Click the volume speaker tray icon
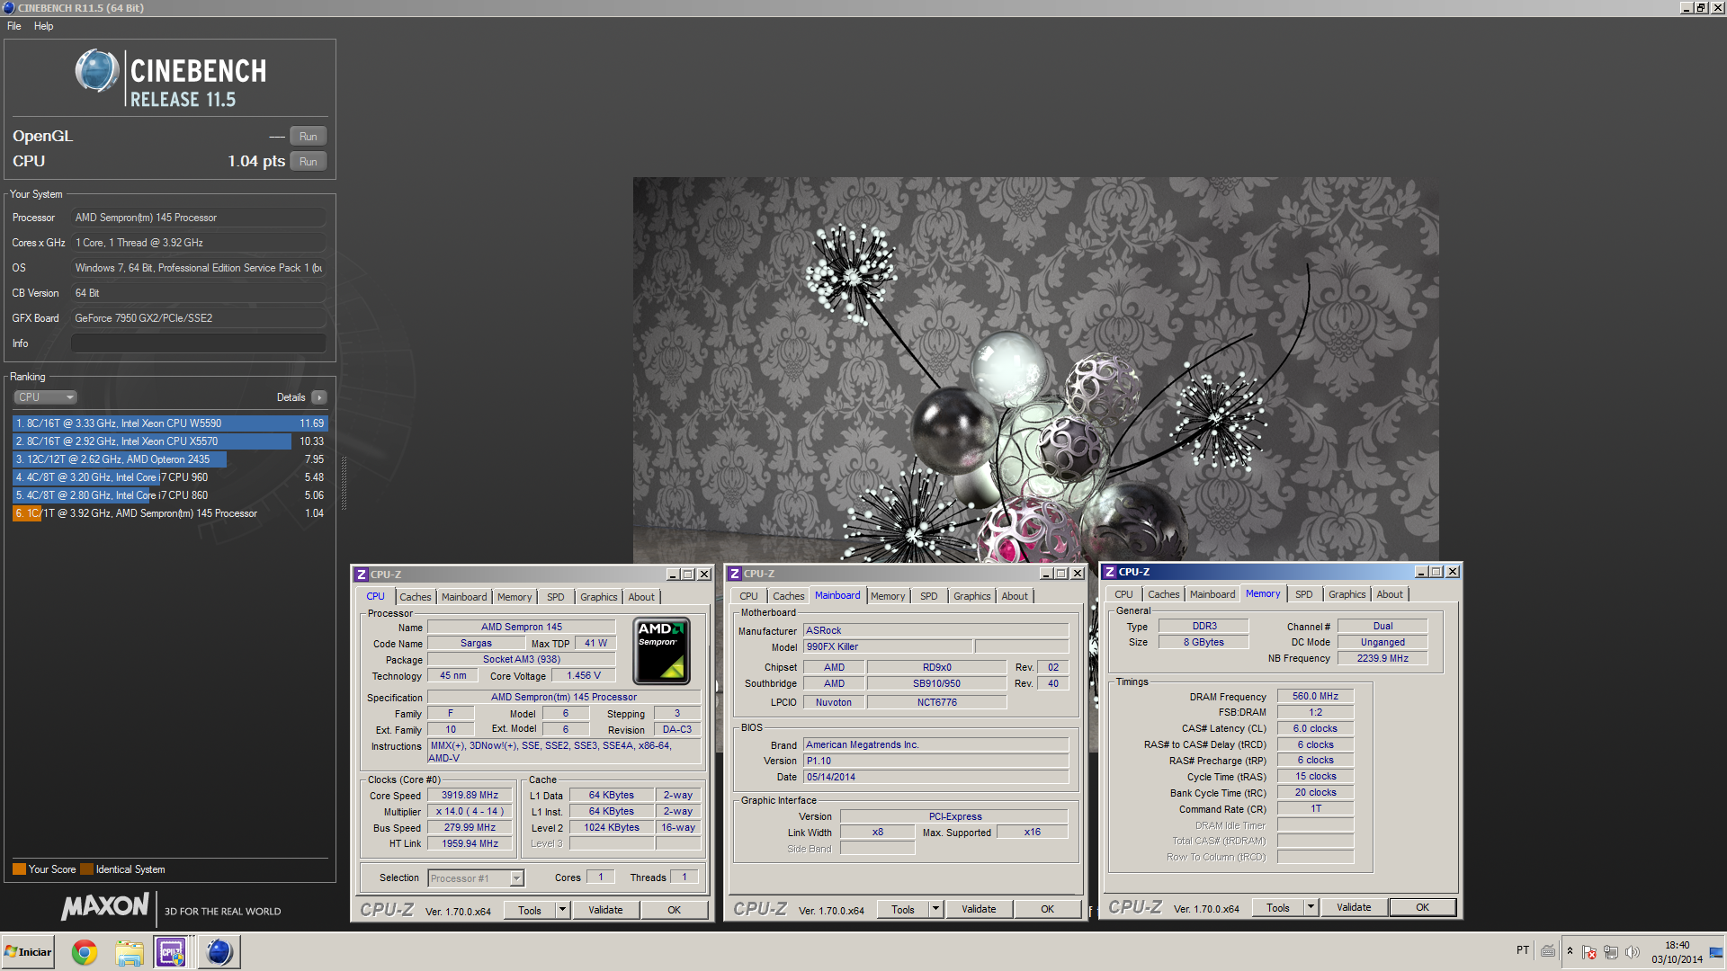 tap(1632, 952)
